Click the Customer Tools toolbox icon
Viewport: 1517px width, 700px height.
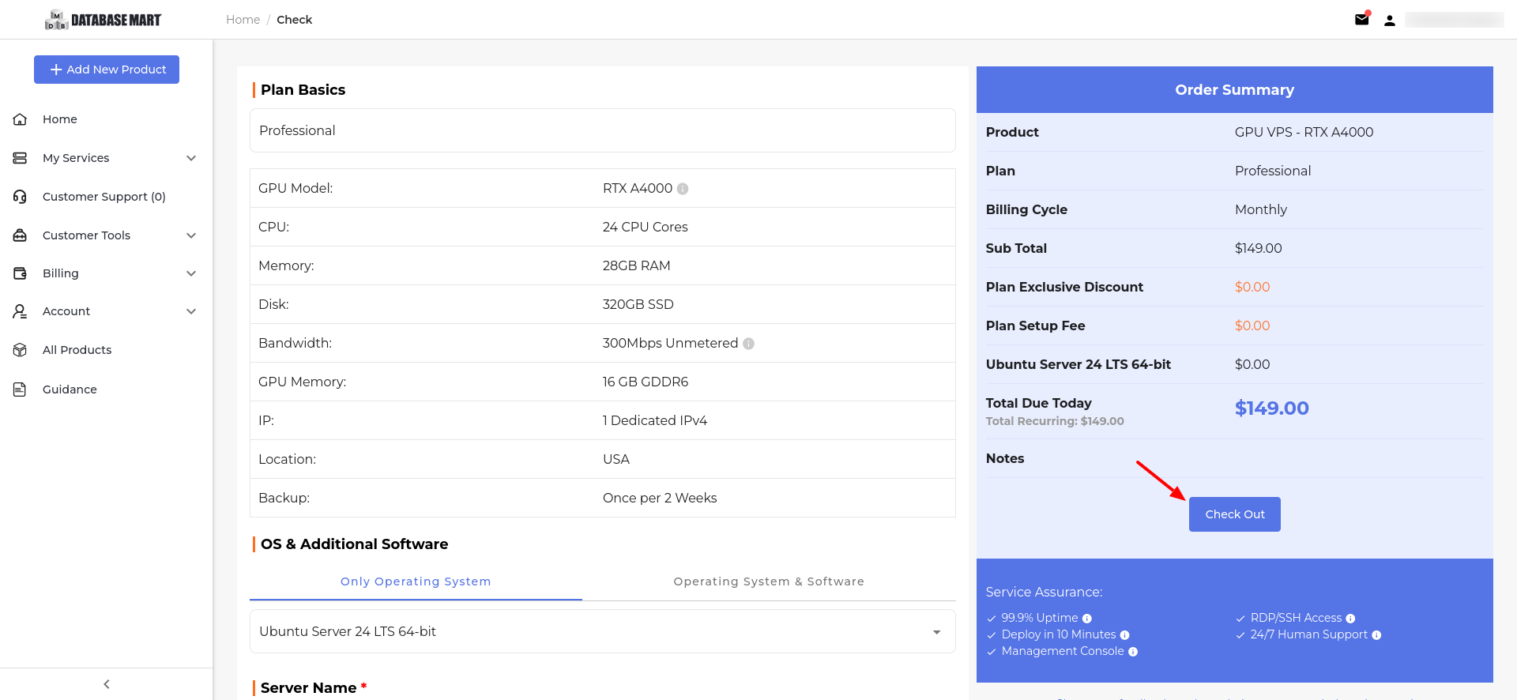tap(21, 235)
